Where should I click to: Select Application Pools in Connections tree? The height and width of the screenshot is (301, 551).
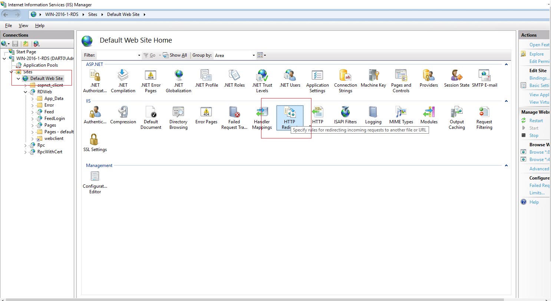(x=40, y=65)
